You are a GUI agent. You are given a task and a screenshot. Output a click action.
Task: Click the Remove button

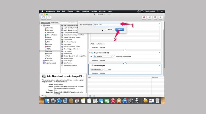101,44
